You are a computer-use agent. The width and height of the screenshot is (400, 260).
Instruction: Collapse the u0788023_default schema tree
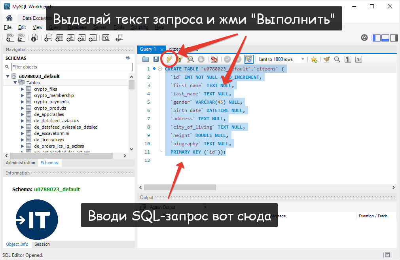8,76
